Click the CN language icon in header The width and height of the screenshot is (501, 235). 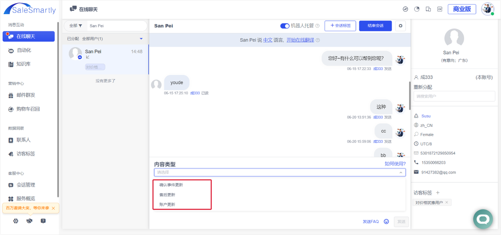(x=440, y=9)
